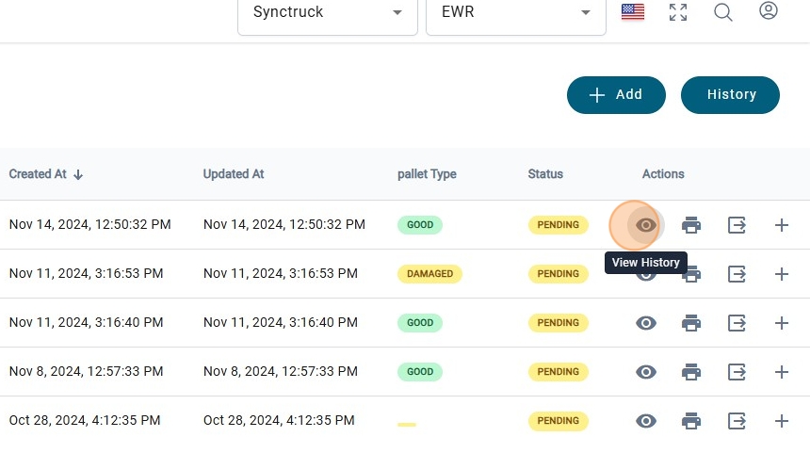Click the US flag language icon
Viewport: 810px width, 453px height.
click(x=633, y=12)
